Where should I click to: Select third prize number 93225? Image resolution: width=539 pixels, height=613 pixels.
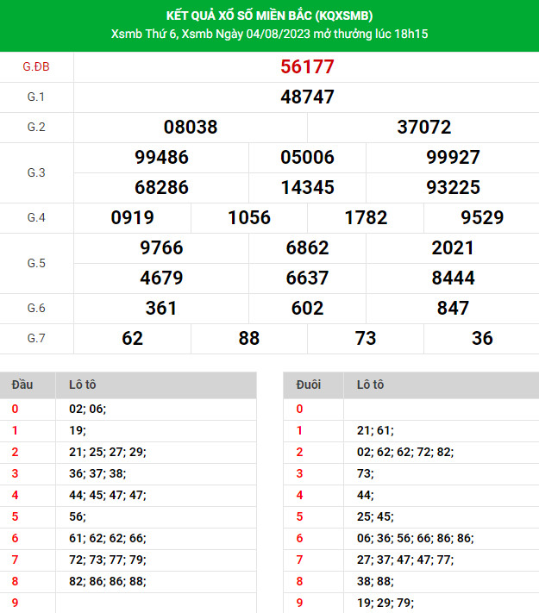(453, 187)
